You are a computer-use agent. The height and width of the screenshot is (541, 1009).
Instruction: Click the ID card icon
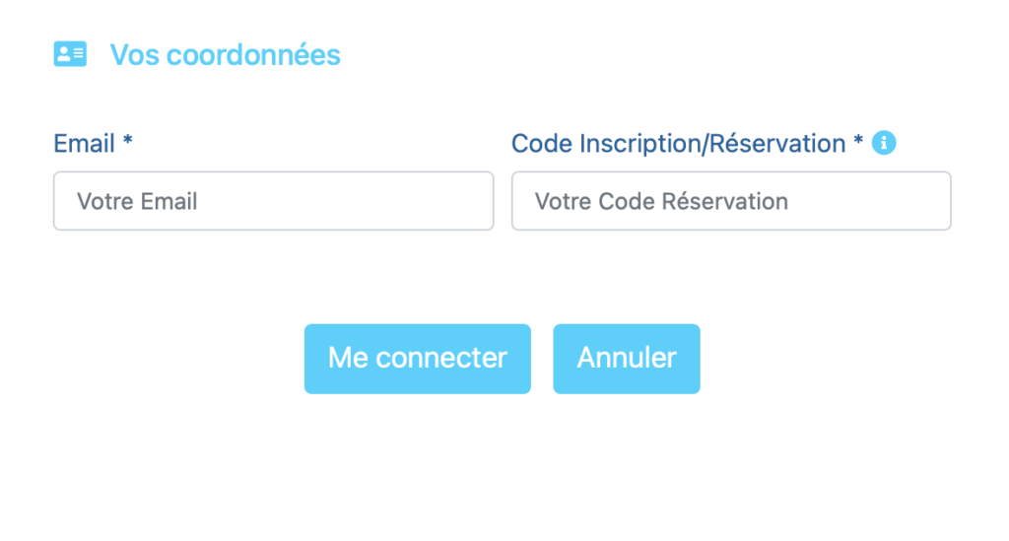click(70, 54)
